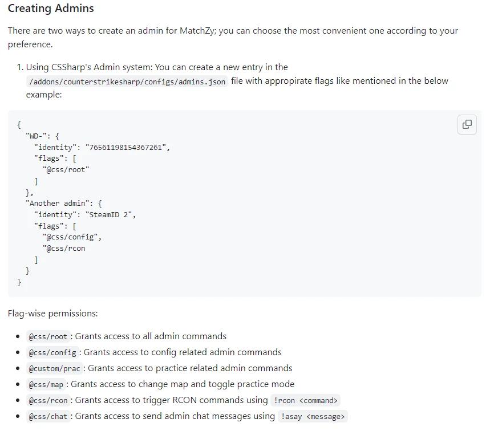Click the SteamID 76561198154367261 identity line
The image size is (486, 431).
103,147
